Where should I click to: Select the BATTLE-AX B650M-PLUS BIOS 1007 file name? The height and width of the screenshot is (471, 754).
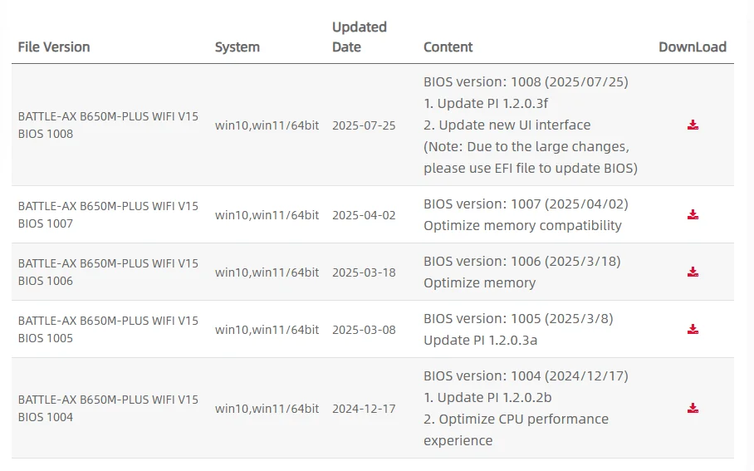pos(108,215)
